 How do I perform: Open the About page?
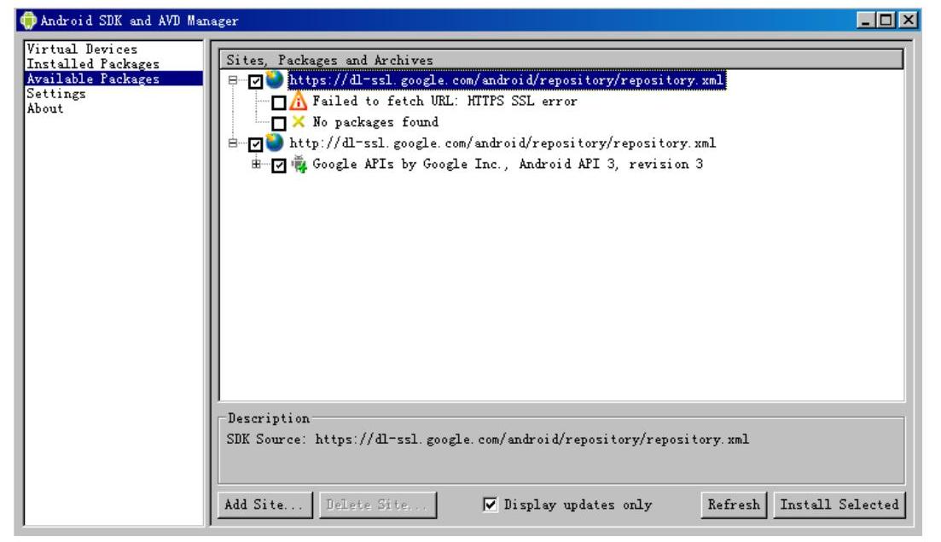click(45, 108)
